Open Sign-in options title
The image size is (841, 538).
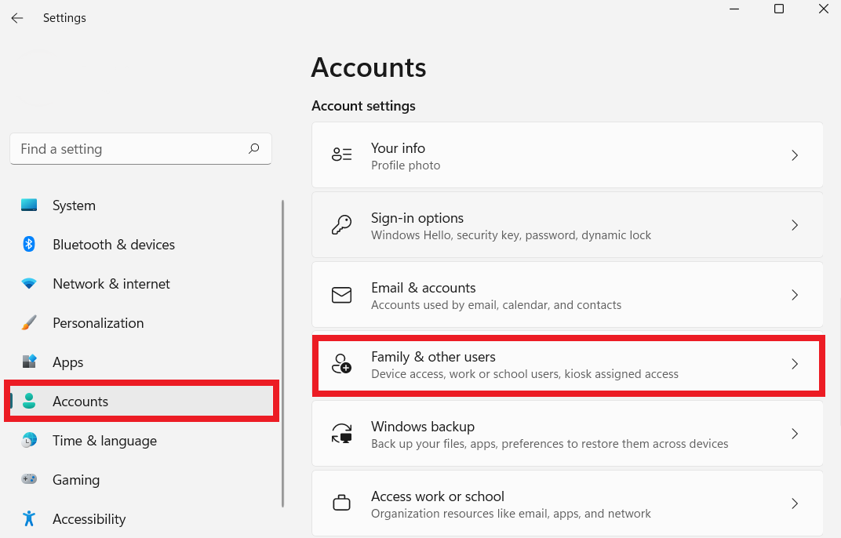coord(417,218)
